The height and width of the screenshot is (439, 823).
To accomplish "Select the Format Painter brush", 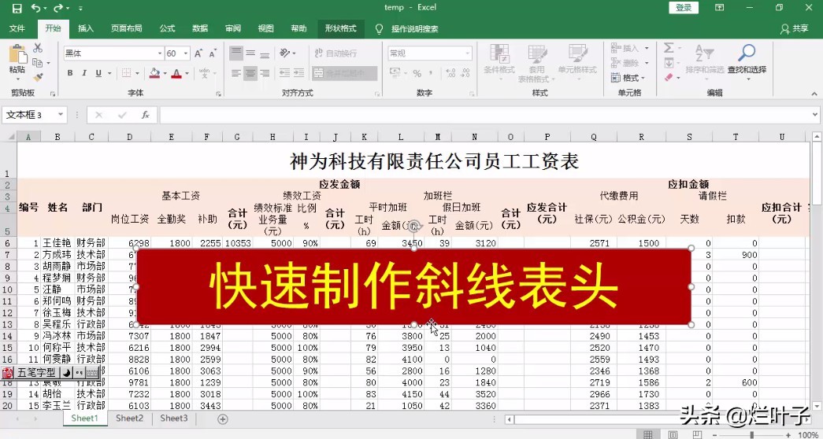I will click(x=38, y=78).
